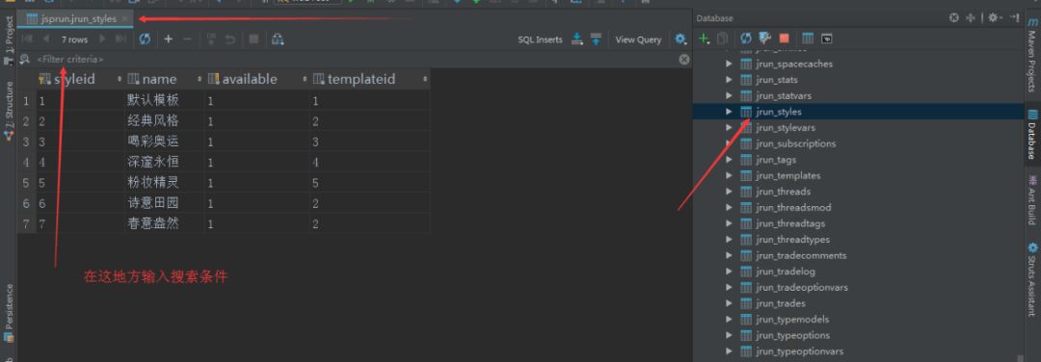Image resolution: width=1041 pixels, height=362 pixels.
Task: Jump to the last page of rows
Action: pos(120,39)
